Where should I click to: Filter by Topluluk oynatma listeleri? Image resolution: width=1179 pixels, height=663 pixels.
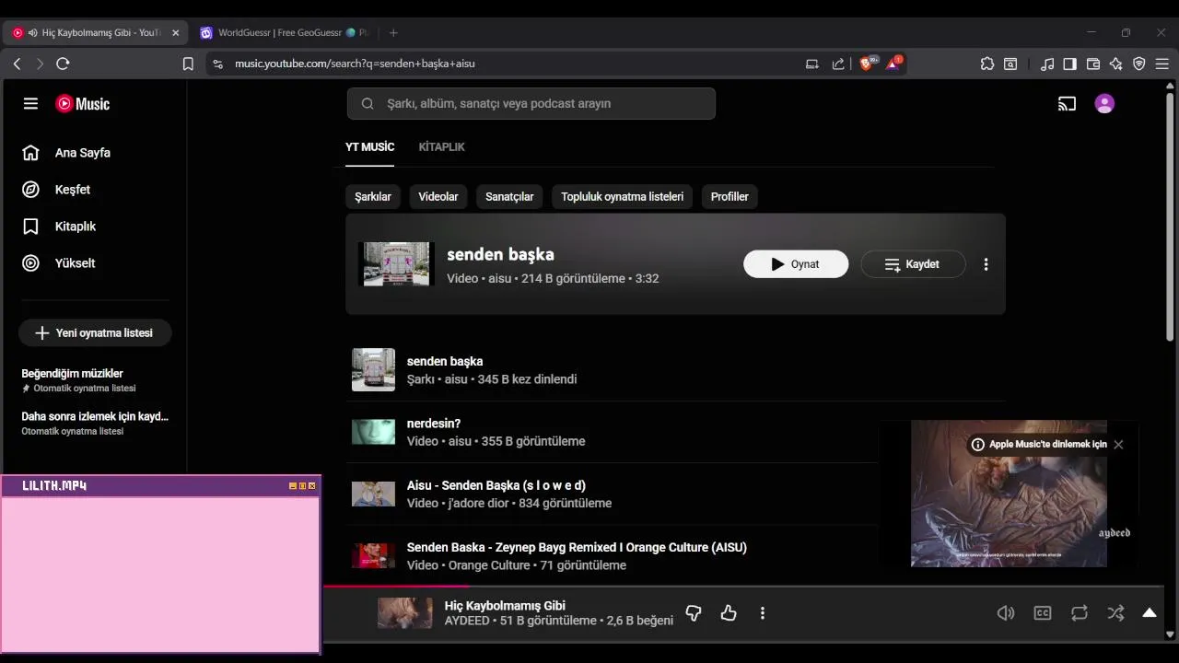pyautogui.click(x=623, y=197)
